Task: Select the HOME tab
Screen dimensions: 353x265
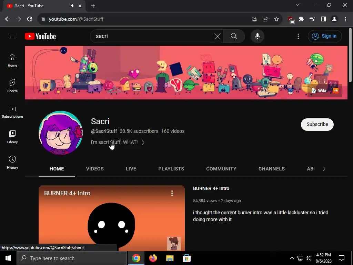Action: click(57, 169)
